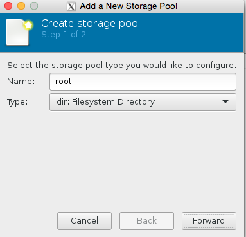Click the Add a New Storage Pool title

pos(128,6)
